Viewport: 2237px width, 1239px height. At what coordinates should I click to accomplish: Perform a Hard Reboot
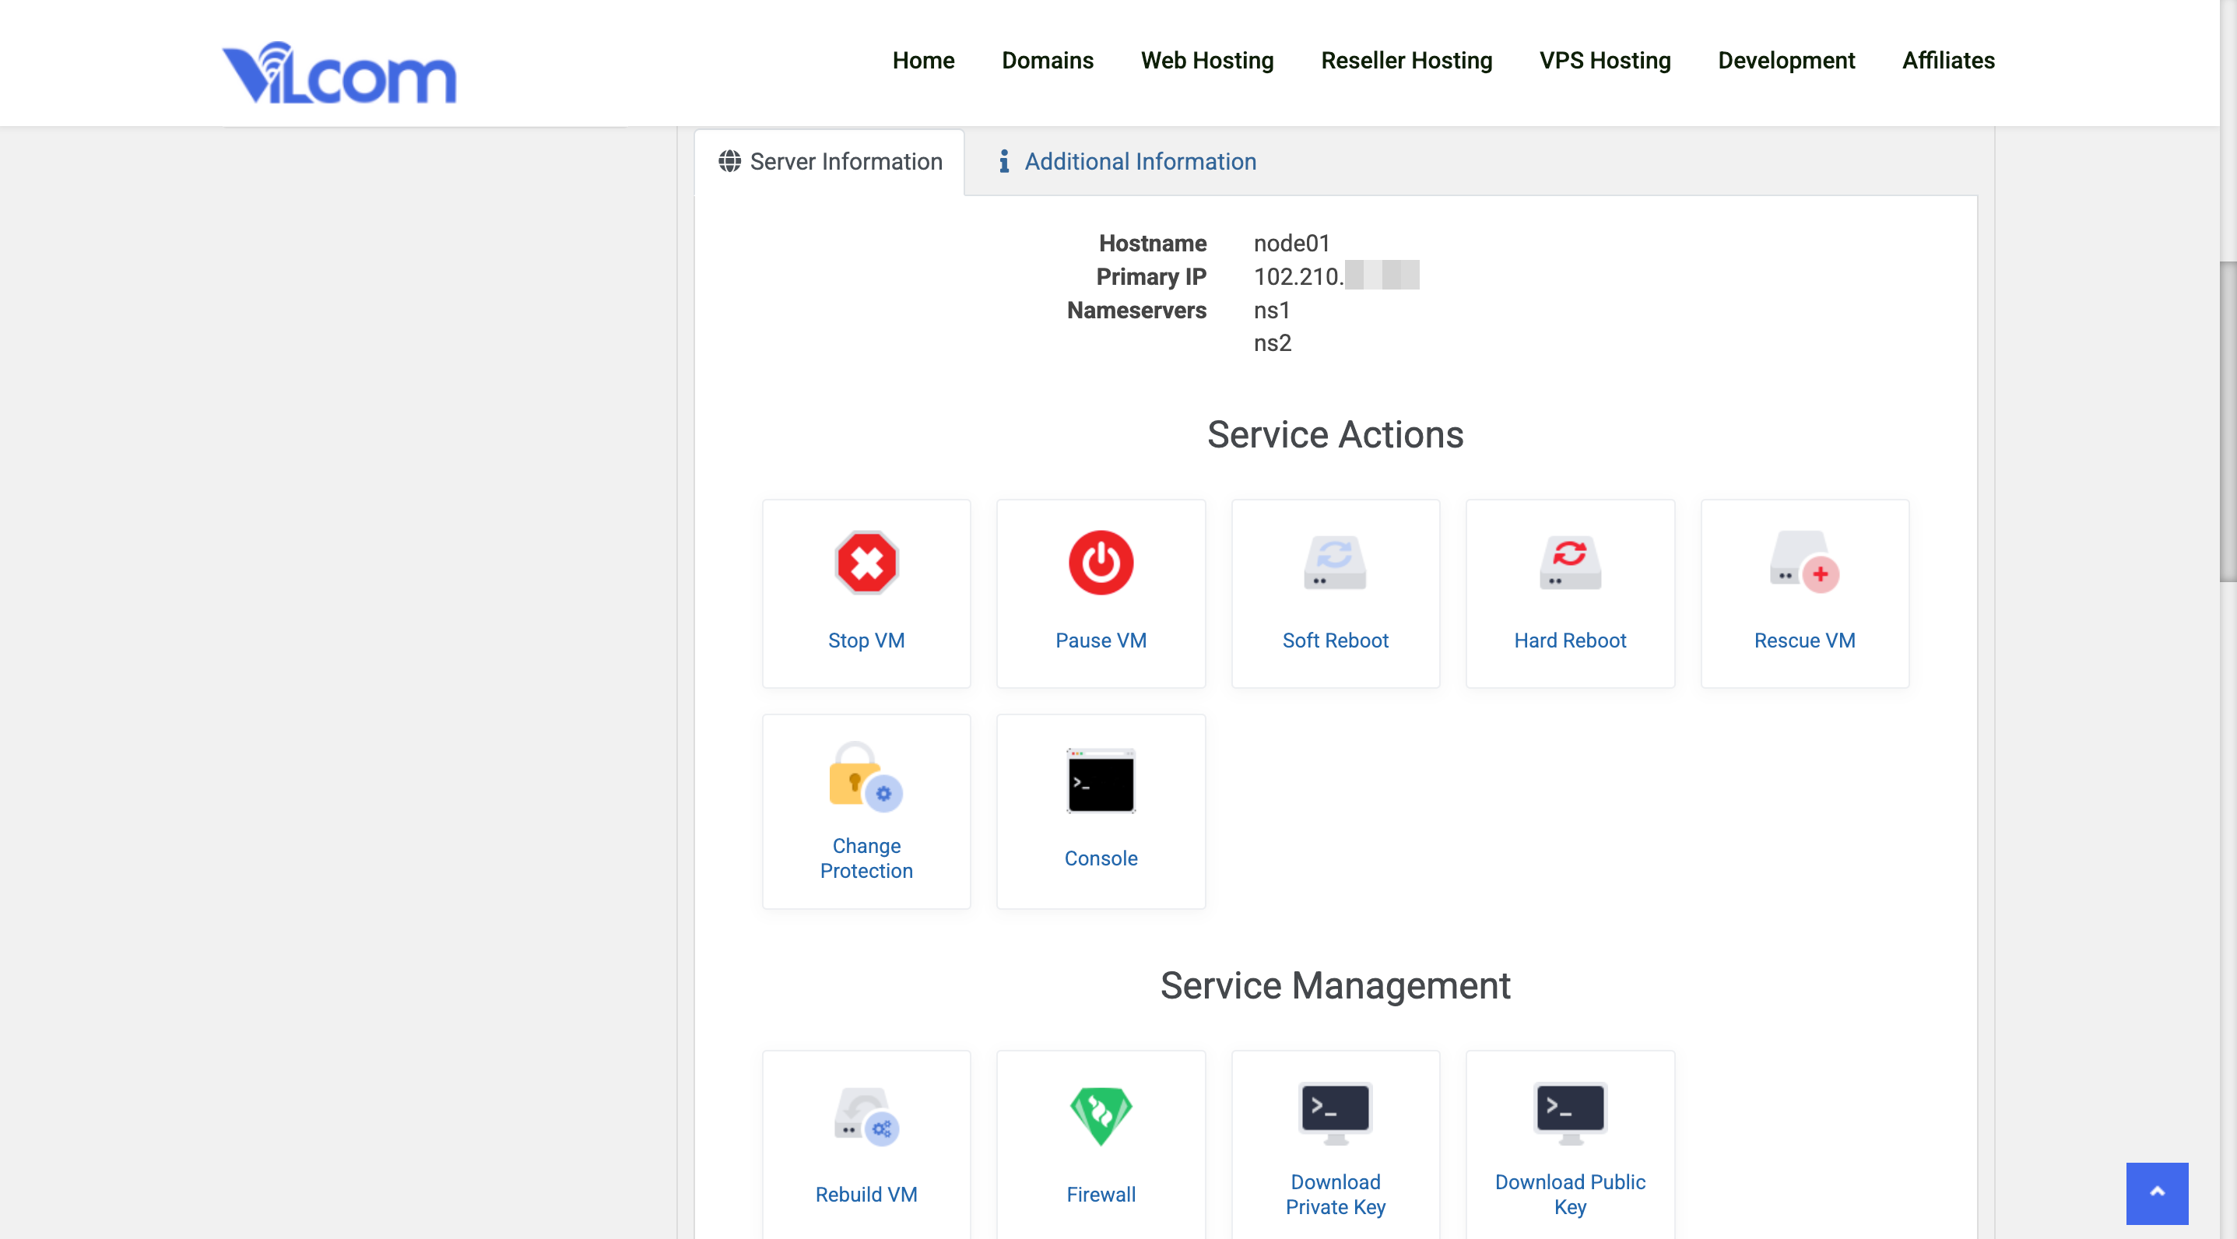coord(1570,593)
